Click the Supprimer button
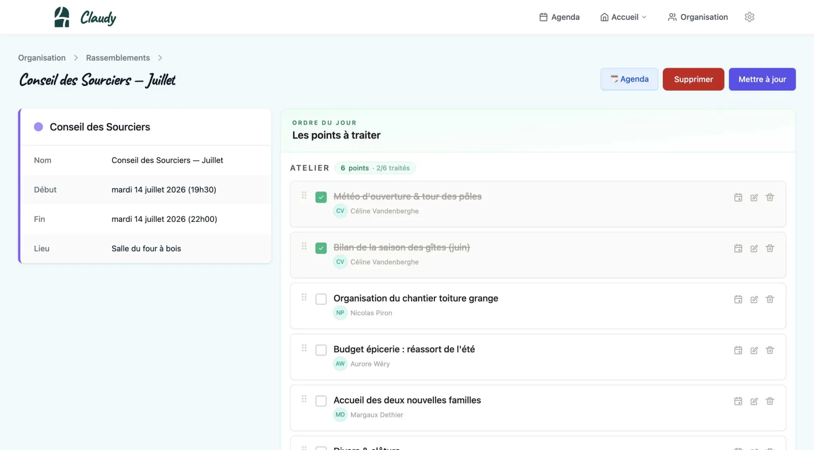 coord(693,79)
